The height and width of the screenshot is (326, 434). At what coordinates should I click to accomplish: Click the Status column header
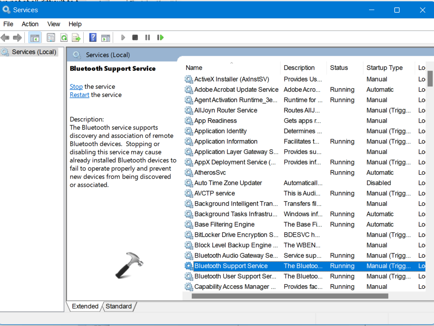pyautogui.click(x=339, y=68)
